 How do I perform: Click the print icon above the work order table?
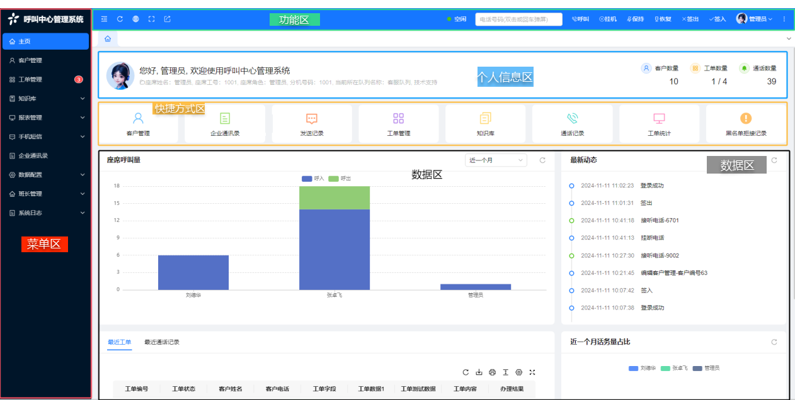click(x=492, y=372)
